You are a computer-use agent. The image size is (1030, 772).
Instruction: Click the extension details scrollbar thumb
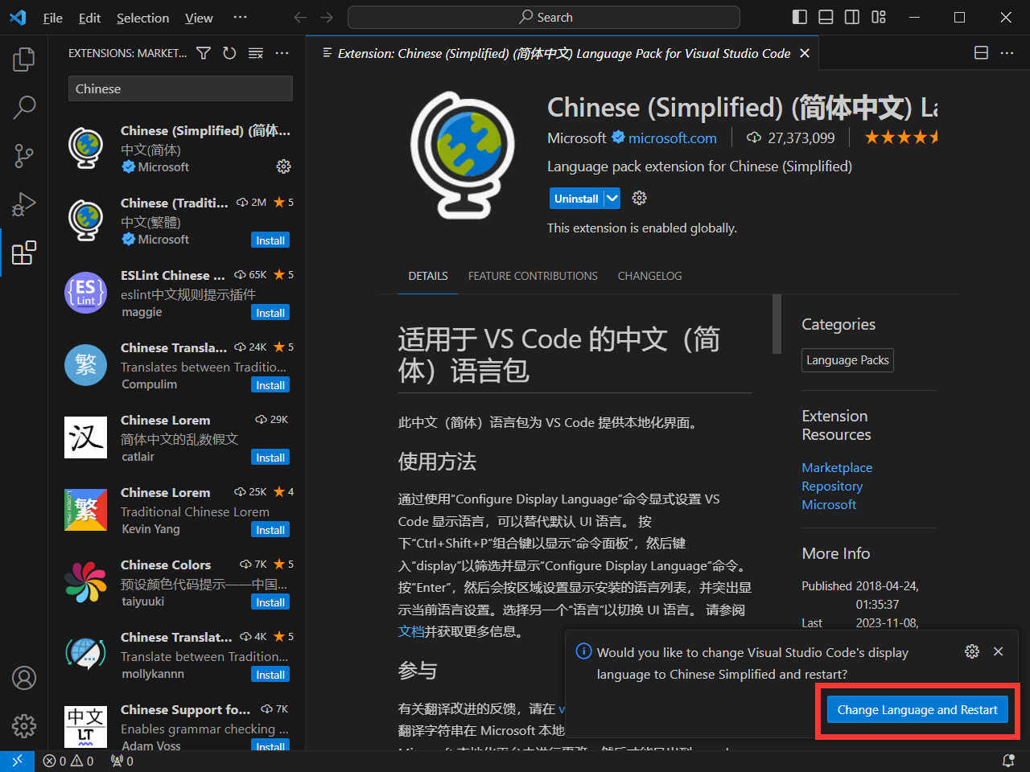click(x=777, y=323)
